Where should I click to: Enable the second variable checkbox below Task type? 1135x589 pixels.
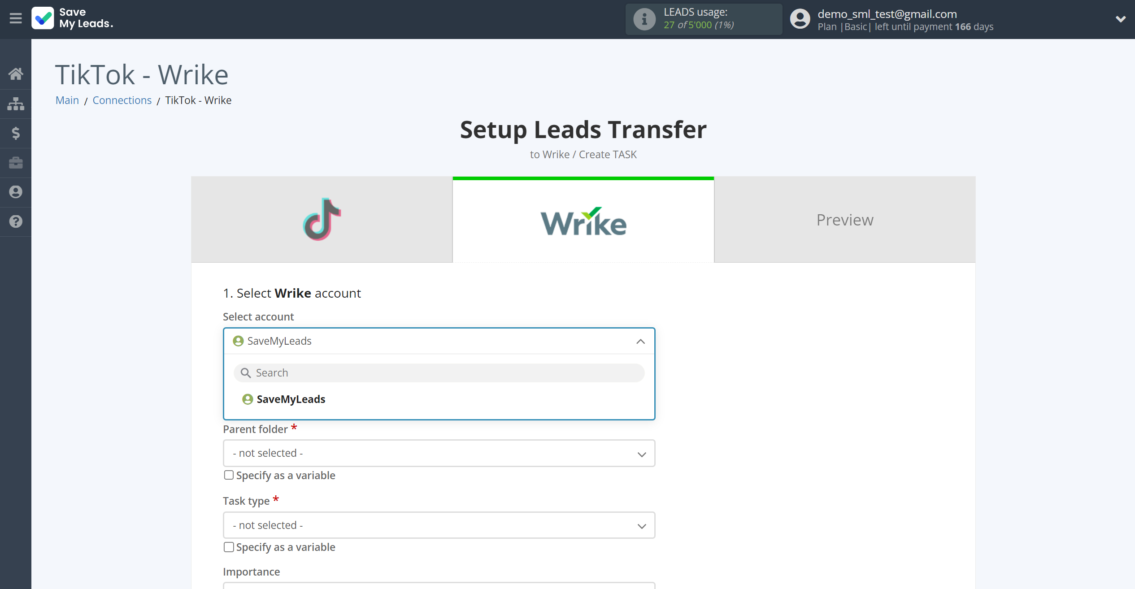tap(228, 546)
